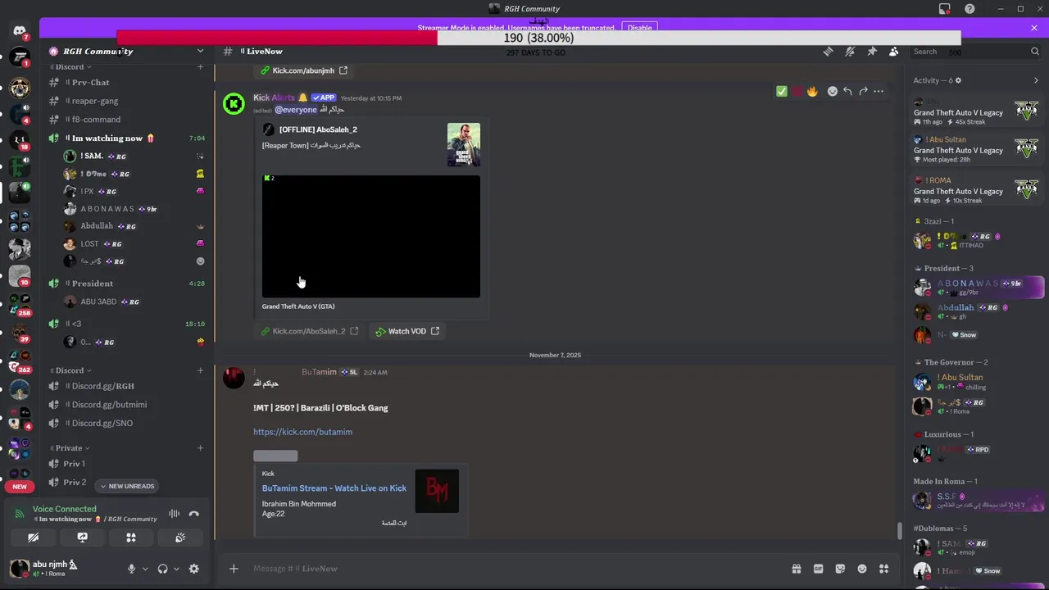The width and height of the screenshot is (1049, 590).
Task: Open Kick.com/AboSaleh_2 link
Action: [310, 331]
